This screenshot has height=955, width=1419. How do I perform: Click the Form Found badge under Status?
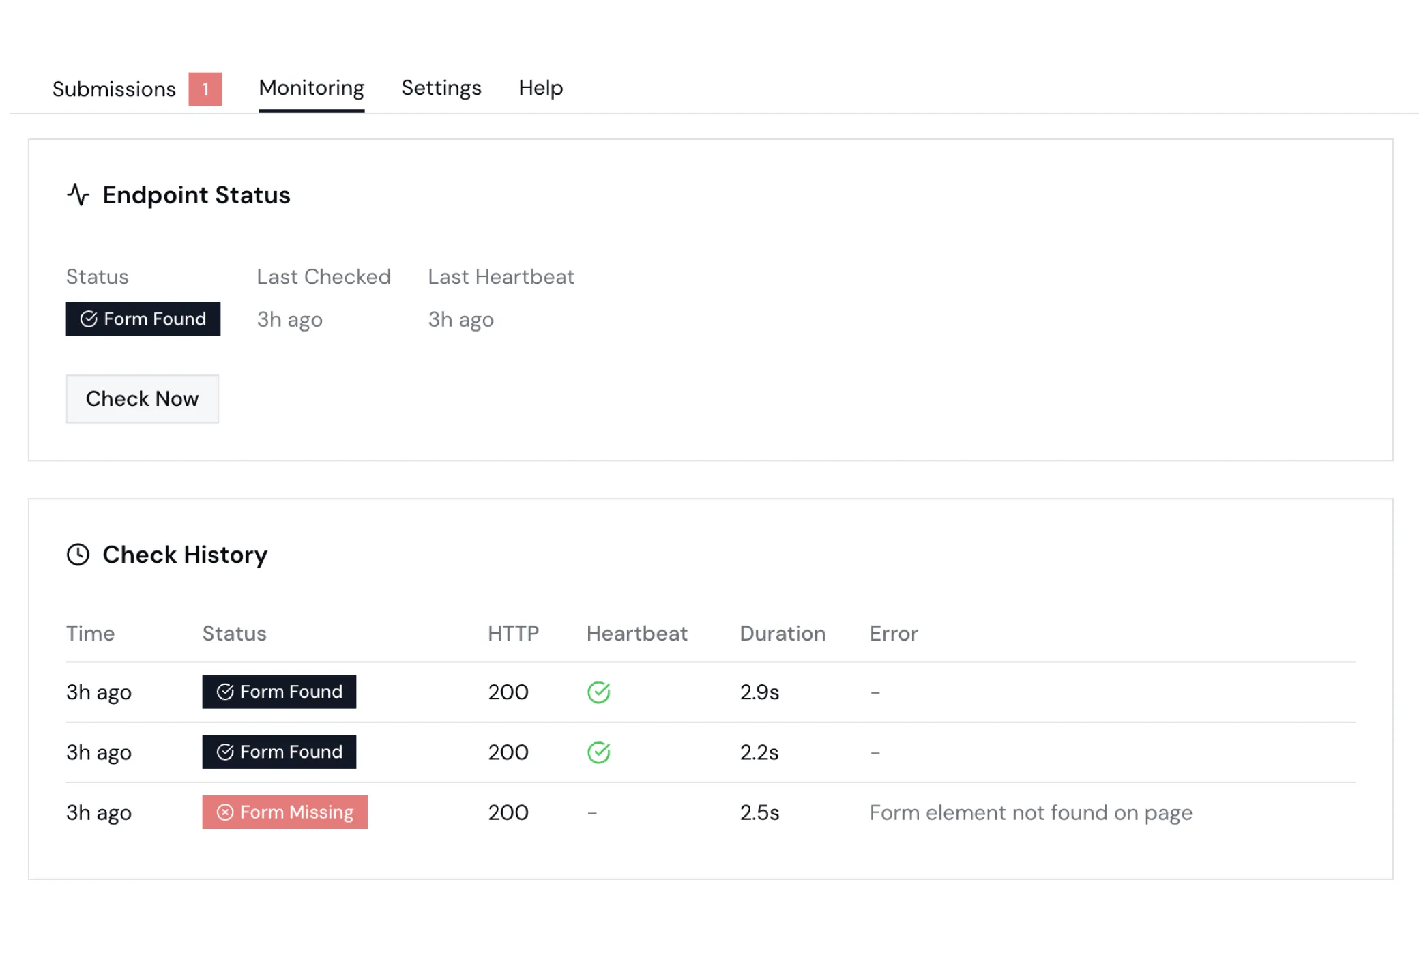click(x=143, y=319)
